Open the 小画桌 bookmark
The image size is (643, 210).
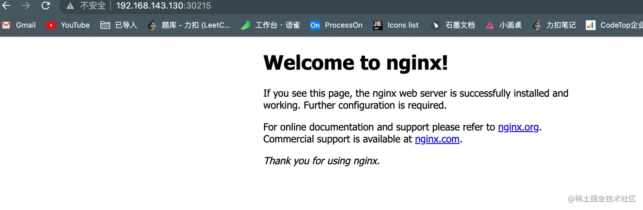tap(504, 25)
